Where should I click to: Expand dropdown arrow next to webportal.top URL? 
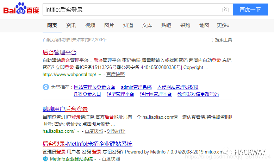click(100, 75)
